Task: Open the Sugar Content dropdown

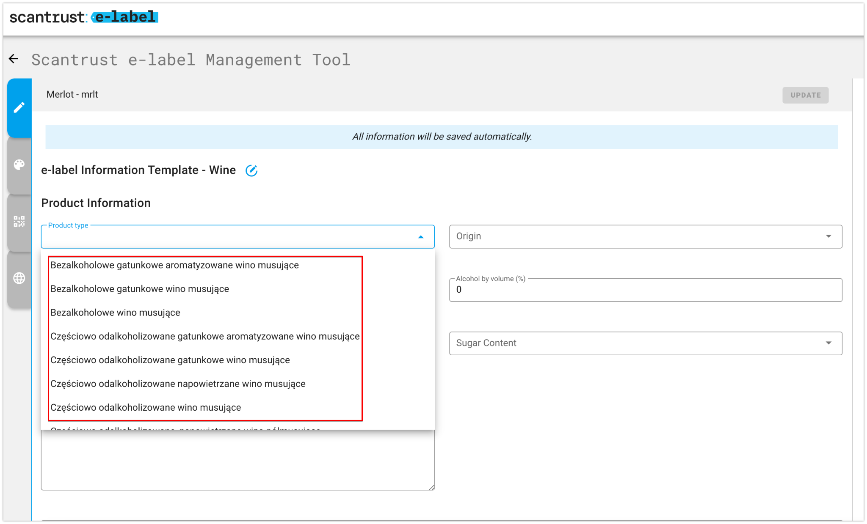Action: point(646,343)
